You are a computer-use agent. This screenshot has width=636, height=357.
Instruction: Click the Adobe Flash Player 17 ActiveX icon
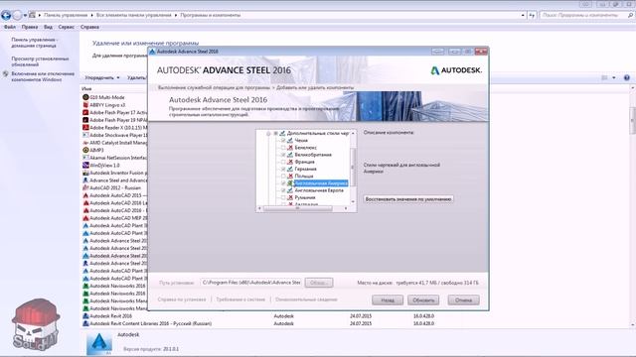(85, 112)
